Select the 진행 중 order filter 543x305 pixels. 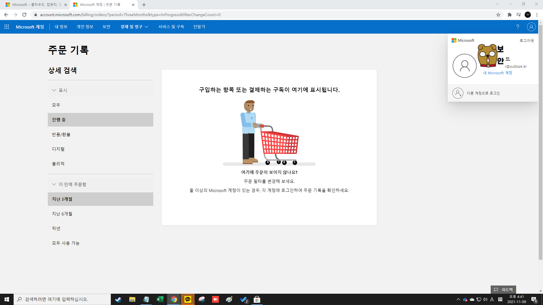(100, 120)
